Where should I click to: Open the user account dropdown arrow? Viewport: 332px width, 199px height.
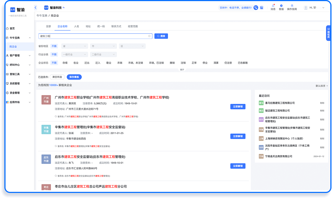(x=323, y=8)
